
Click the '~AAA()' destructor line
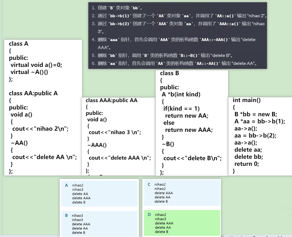pyautogui.click(x=97, y=145)
